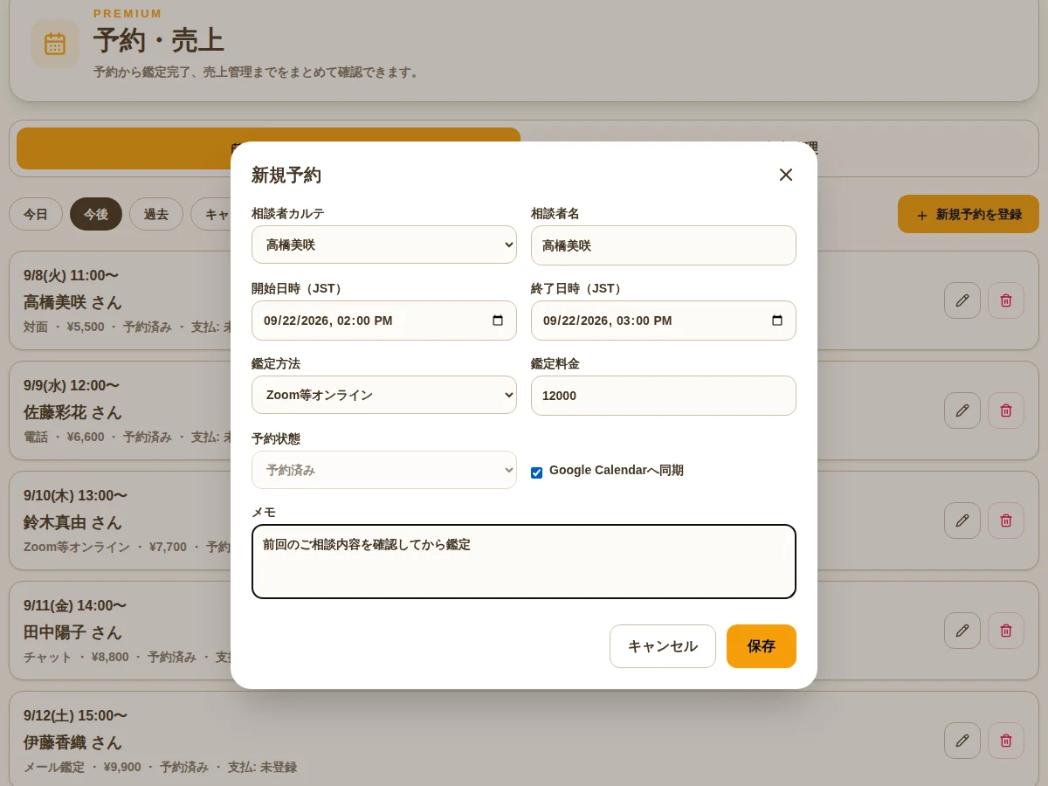Viewport: 1048px width, 786px height.
Task: Open calendar picker for 終了日時
Action: (777, 321)
